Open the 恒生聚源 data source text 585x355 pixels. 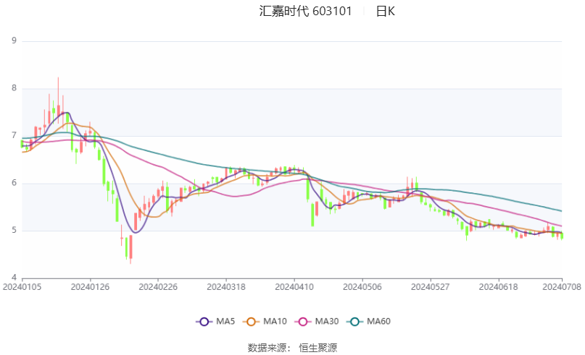(318, 348)
